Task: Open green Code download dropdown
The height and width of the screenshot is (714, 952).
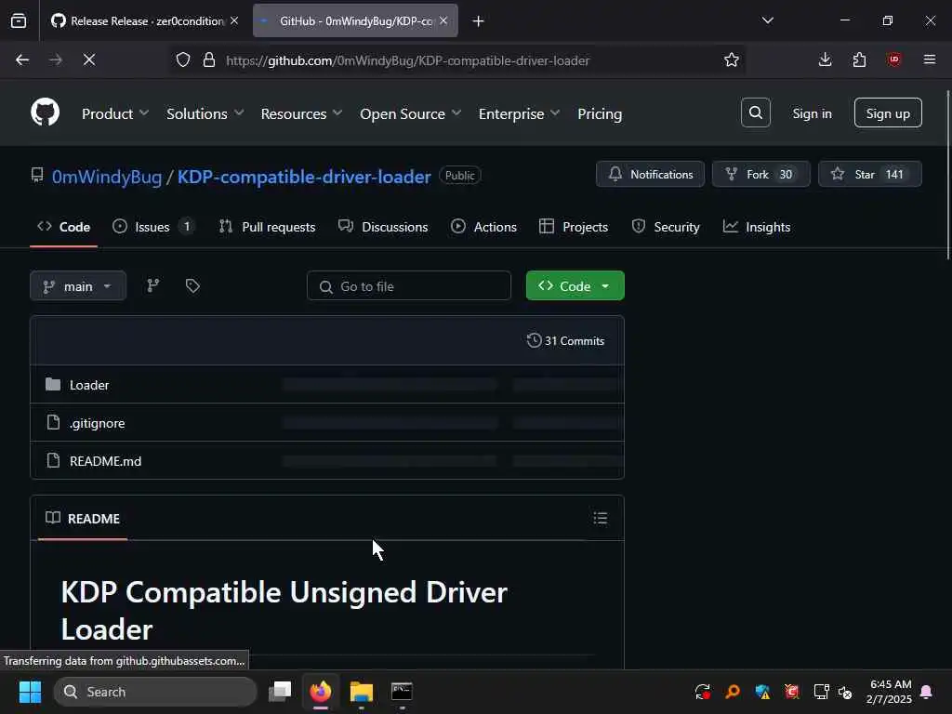Action: tap(575, 285)
